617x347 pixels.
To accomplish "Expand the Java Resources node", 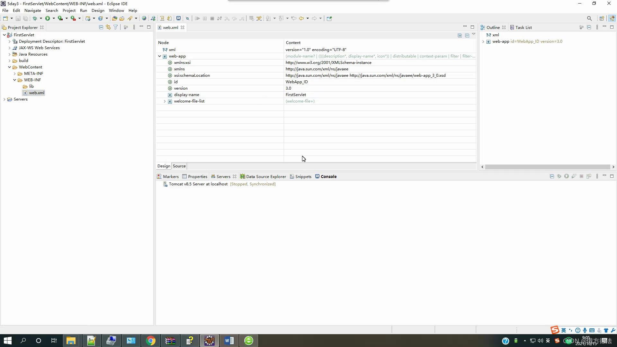I will point(9,54).
